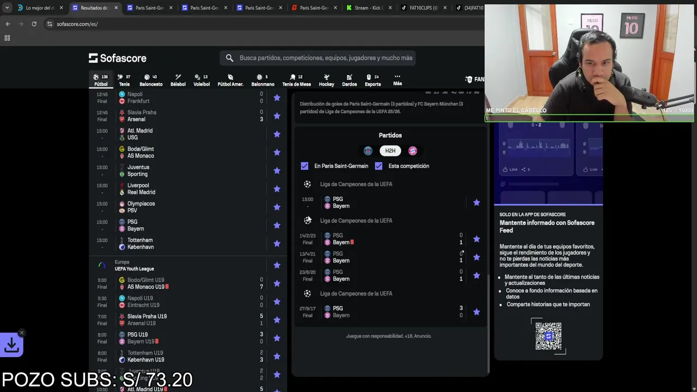Viewport: 697px width, 392px height.
Task: Favorite the Slavia Praha U19 match star
Action: (x=277, y=320)
